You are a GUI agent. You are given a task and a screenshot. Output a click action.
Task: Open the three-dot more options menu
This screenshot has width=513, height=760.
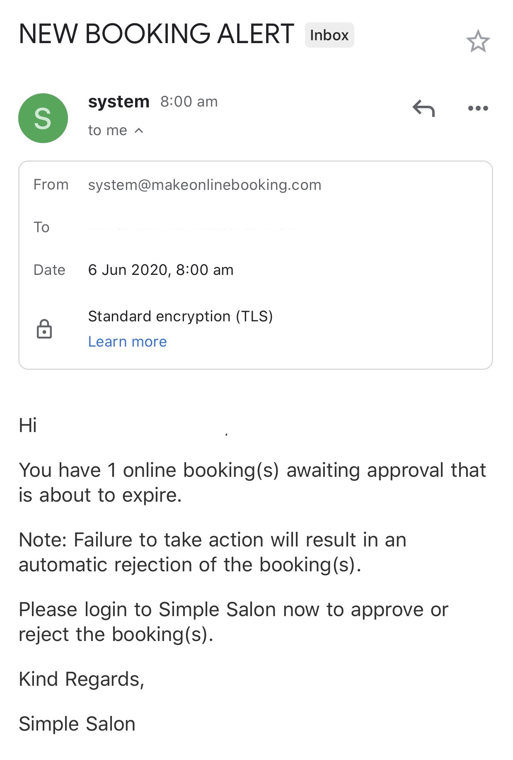tap(478, 108)
